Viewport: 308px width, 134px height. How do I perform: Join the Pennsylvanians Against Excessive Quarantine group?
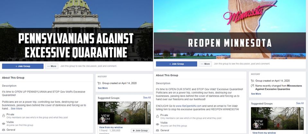22,66
